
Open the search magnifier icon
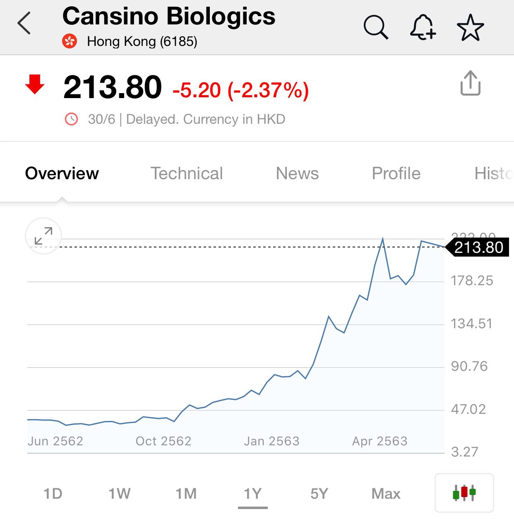pos(376,27)
